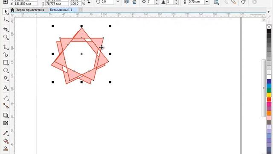Click the To Front of Layer icon
This screenshot has width=273, height=154.
point(226,2)
